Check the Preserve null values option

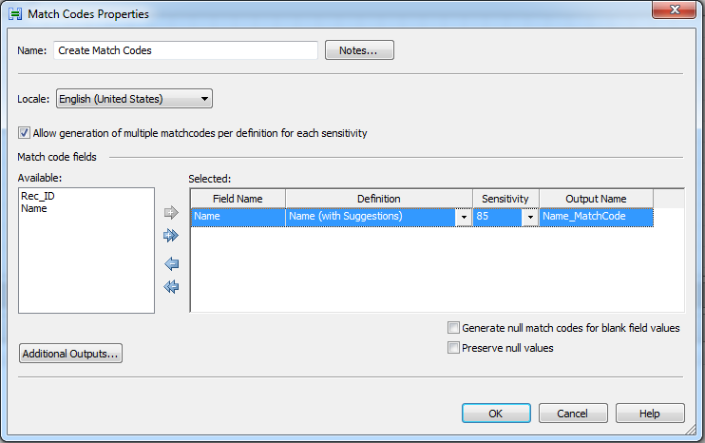pos(454,348)
